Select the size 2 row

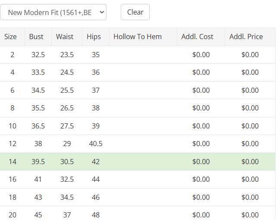click(x=13, y=55)
